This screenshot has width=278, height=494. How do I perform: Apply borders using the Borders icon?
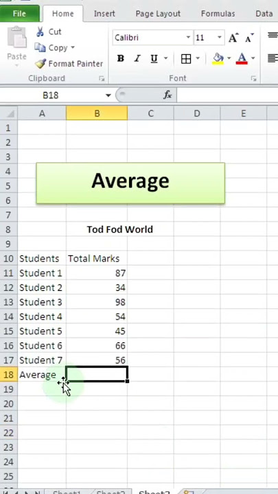[186, 58]
